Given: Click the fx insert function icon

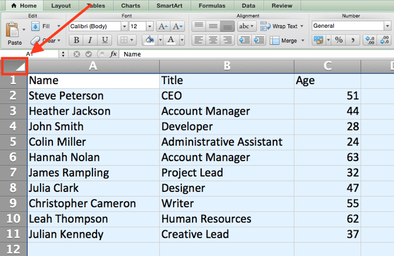Looking at the screenshot, I should click(x=112, y=54).
